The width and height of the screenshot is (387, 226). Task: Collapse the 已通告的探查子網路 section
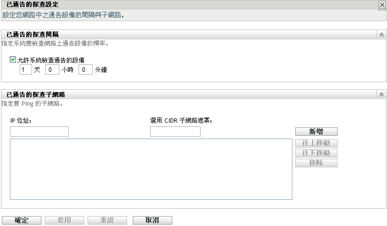(381, 94)
